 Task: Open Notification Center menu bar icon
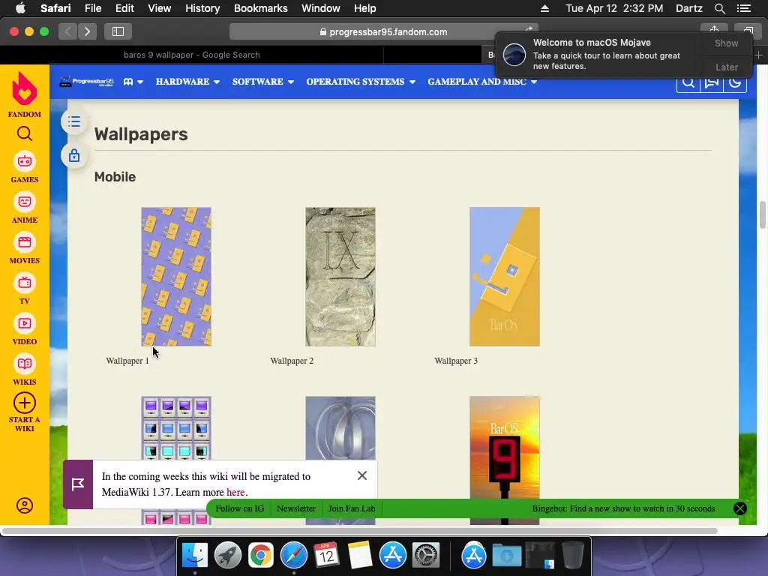click(x=743, y=8)
